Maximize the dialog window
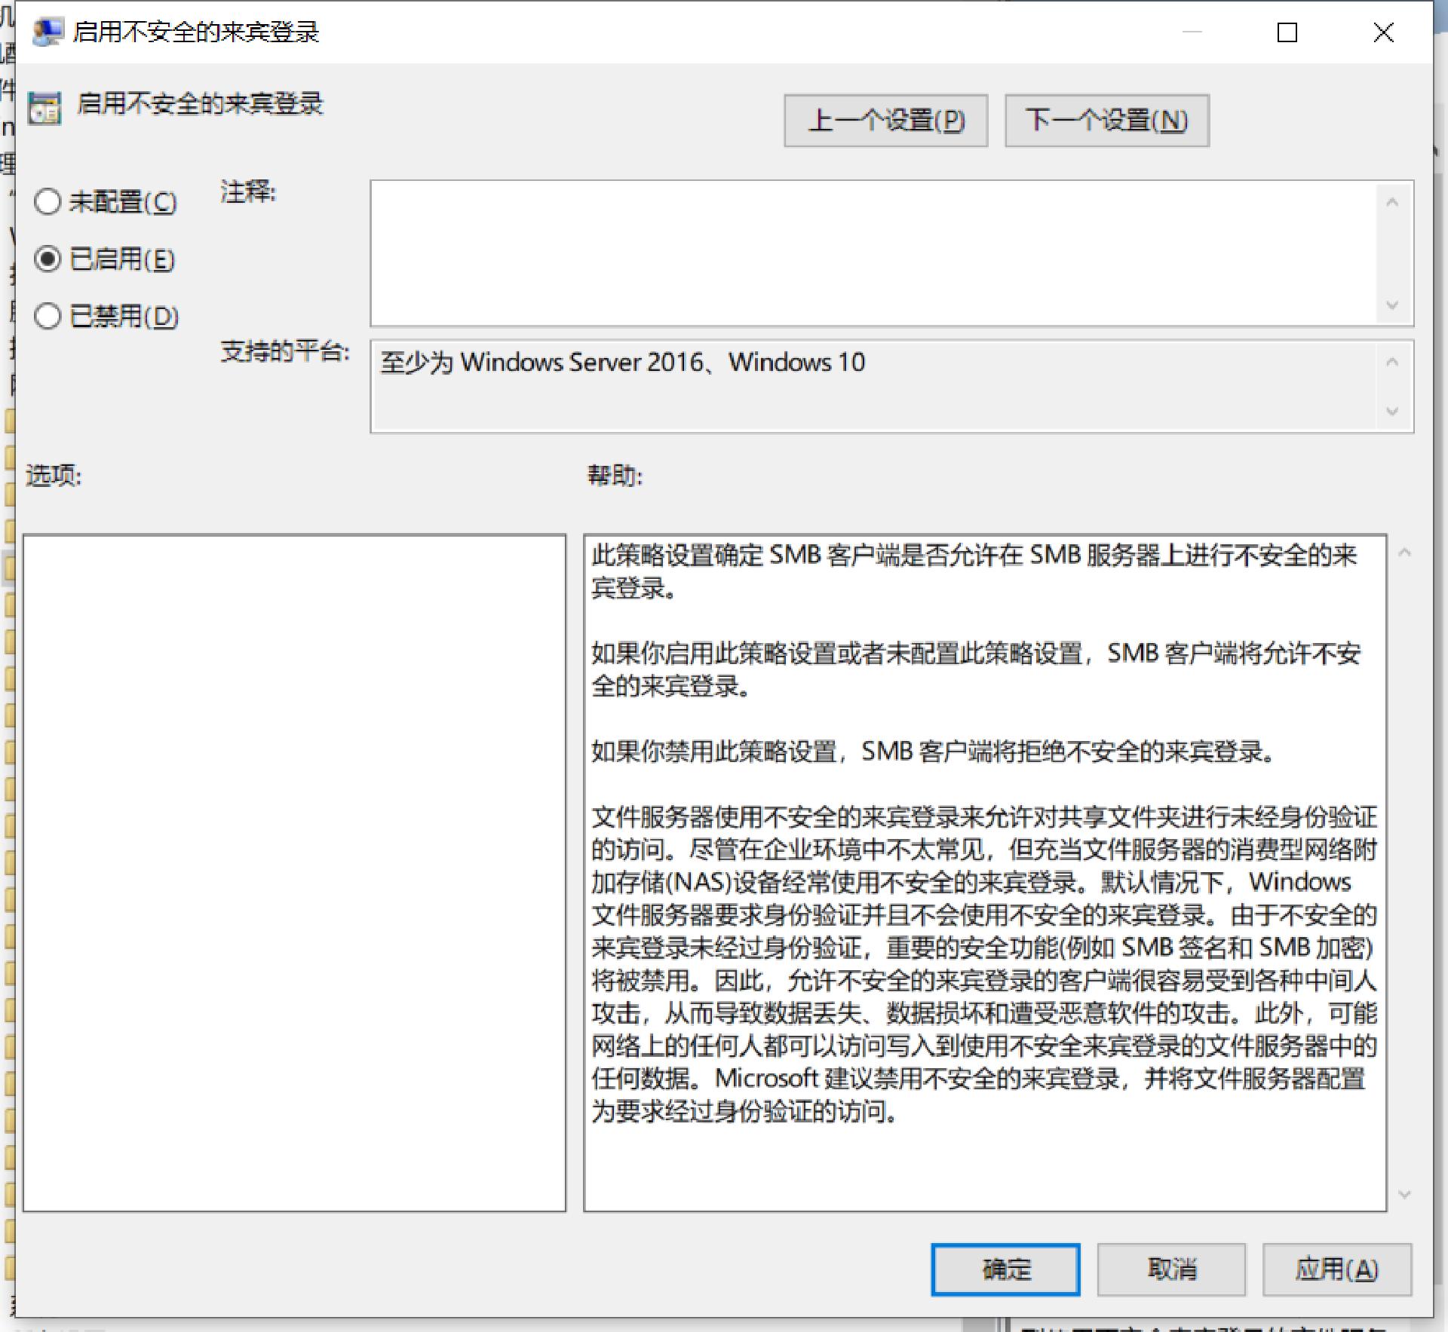Screen dimensions: 1448x1332 1287,32
